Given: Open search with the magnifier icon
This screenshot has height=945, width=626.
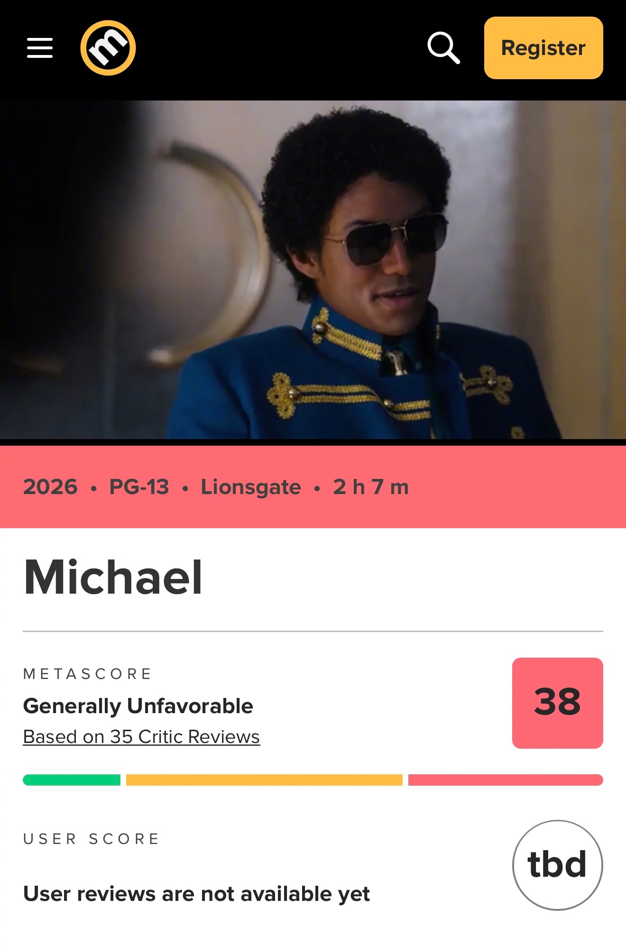Looking at the screenshot, I should (x=444, y=48).
